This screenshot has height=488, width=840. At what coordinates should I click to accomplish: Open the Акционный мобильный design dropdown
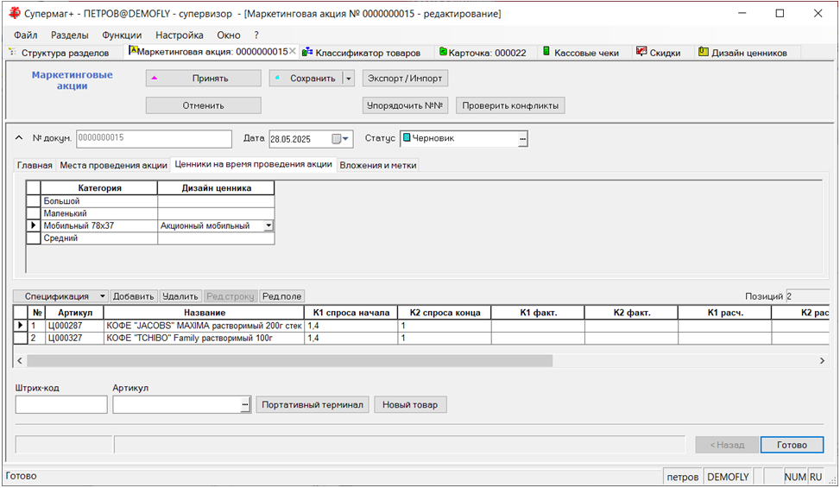[268, 226]
